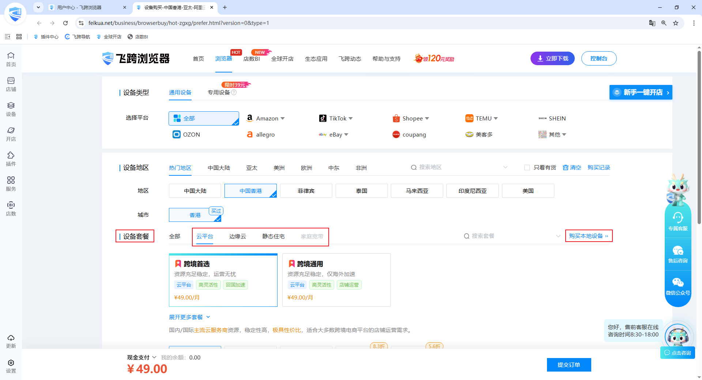Select the 香港 city option
The height and width of the screenshot is (380, 702).
pos(195,215)
